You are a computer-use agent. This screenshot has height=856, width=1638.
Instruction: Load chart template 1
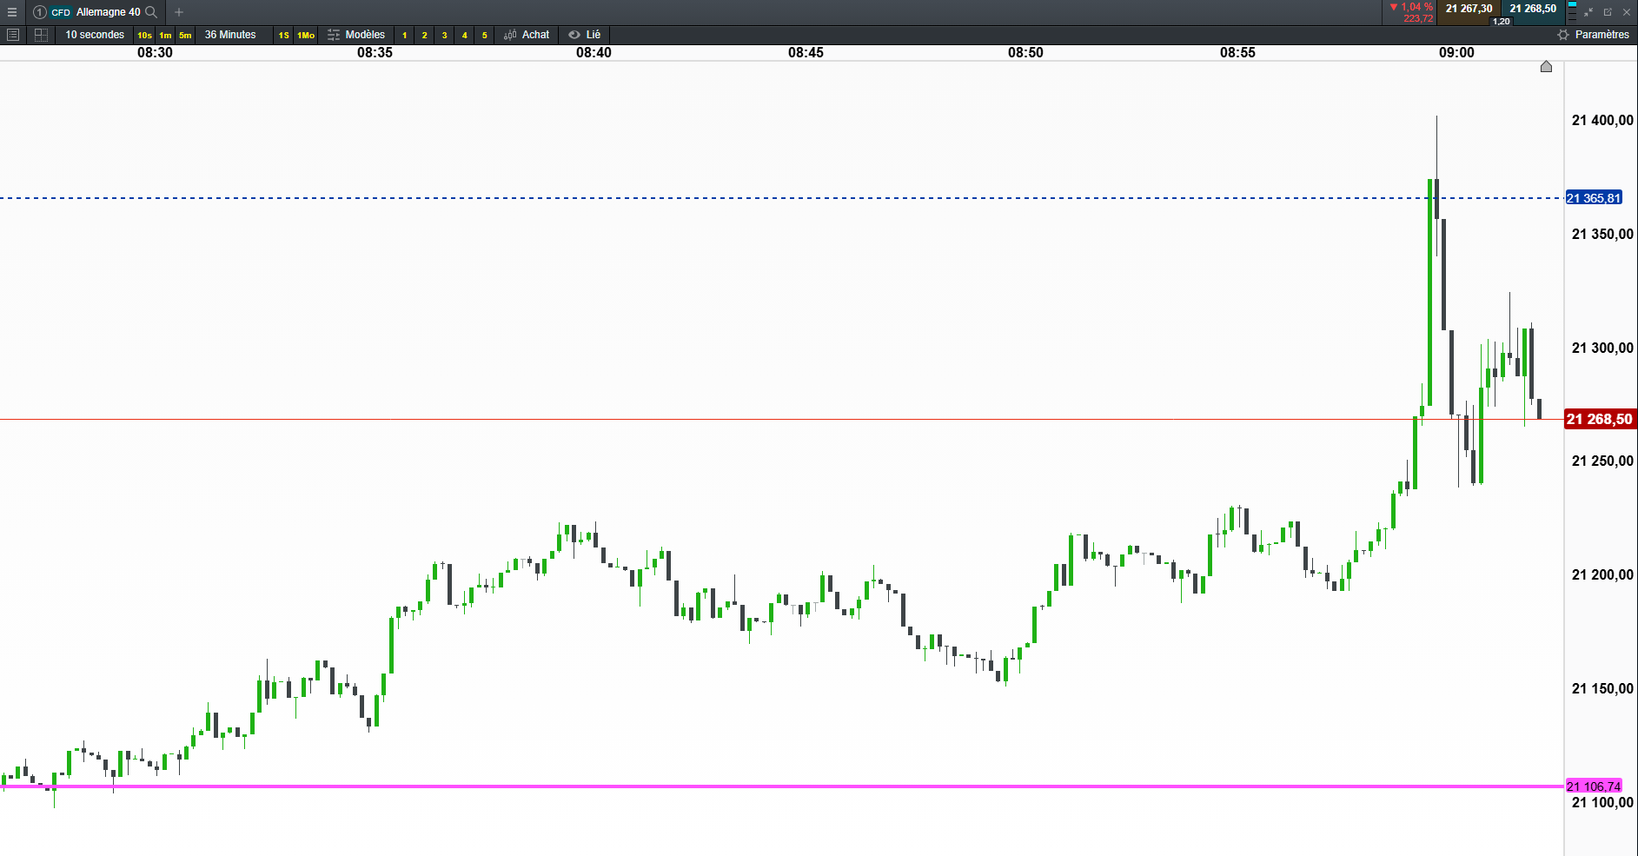point(405,36)
